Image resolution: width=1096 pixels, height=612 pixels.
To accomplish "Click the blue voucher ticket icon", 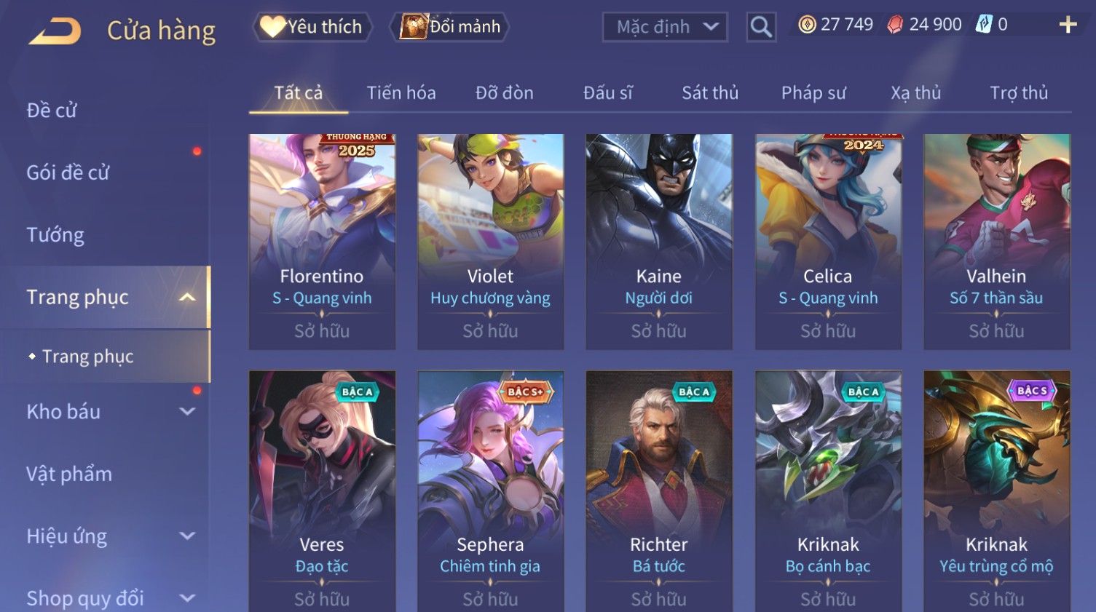I will pos(983,24).
